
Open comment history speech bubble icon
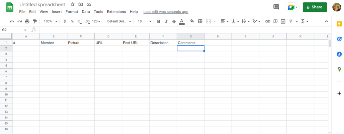click(276, 7)
